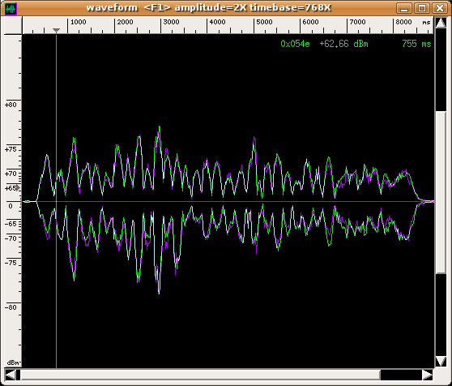Click the dBm unit label at scale bottom

(x=13, y=362)
